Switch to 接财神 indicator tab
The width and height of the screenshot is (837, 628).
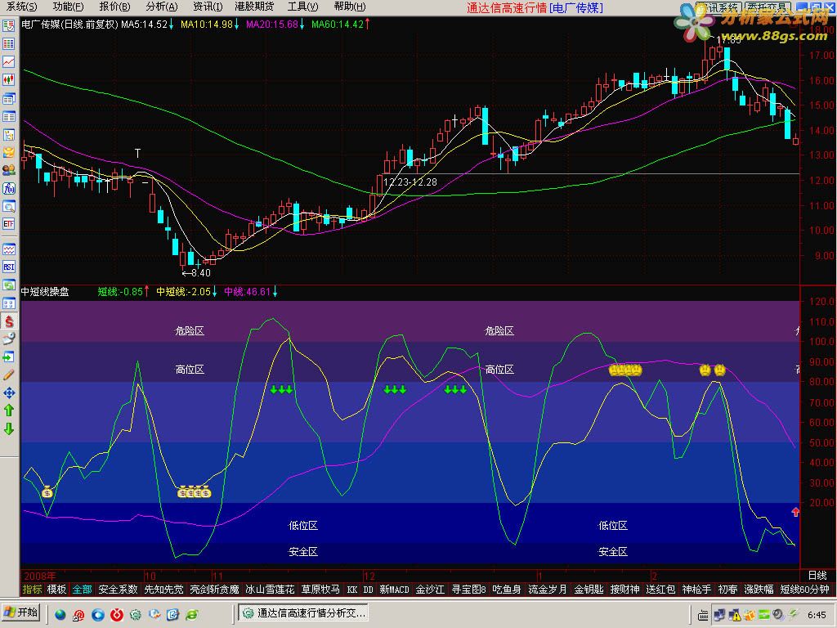624,590
